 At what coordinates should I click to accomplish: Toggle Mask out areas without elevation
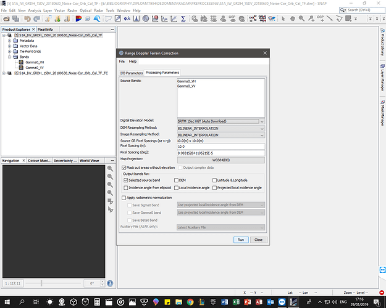124,168
